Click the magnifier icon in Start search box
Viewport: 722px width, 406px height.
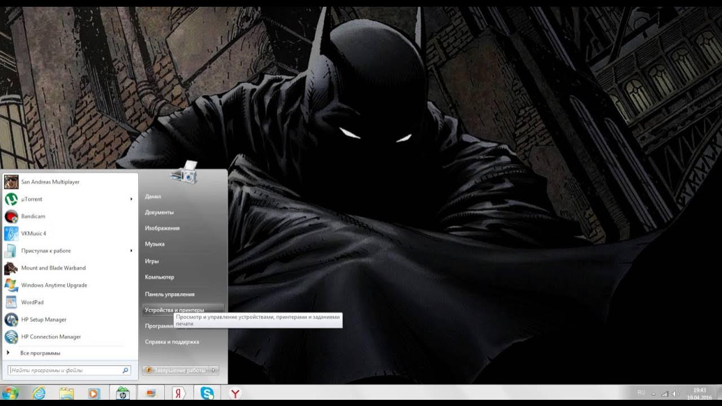[126, 370]
